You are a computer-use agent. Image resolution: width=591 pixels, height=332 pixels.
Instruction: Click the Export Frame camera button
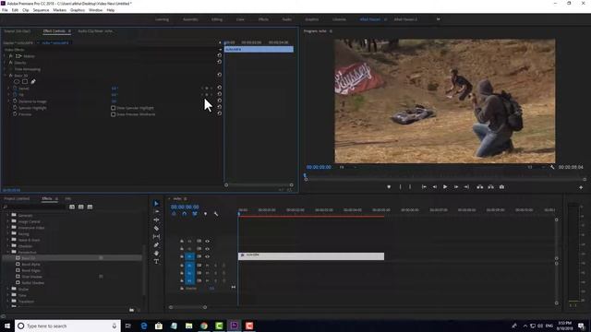(x=501, y=186)
